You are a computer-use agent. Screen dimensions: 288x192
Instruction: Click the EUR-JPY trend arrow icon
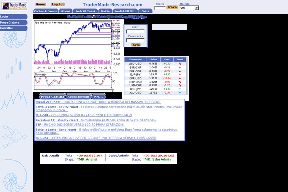(x=180, y=74)
